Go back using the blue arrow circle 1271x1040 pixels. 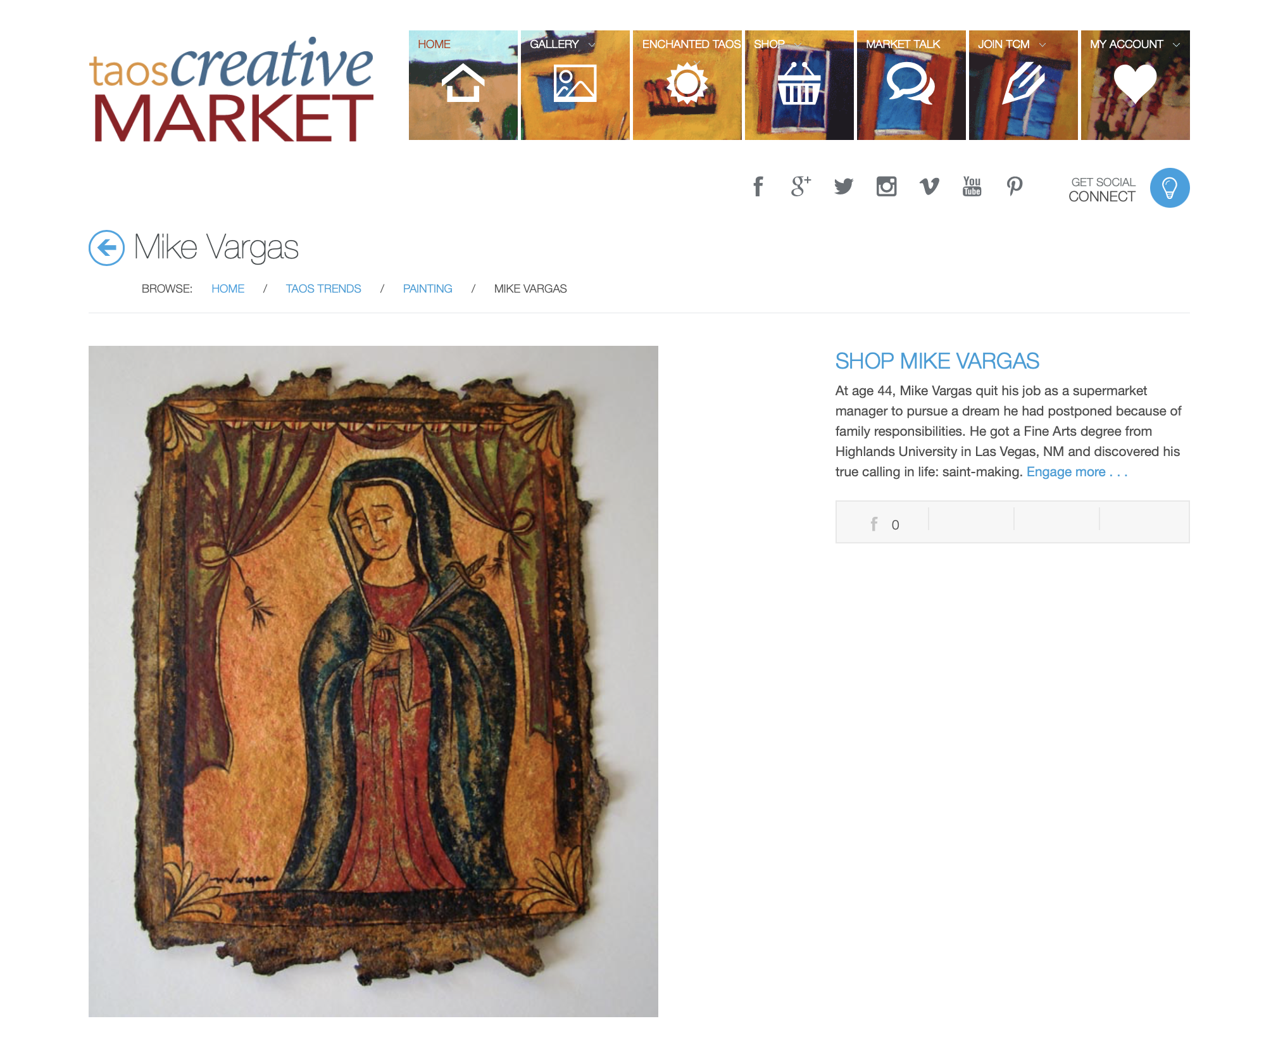pyautogui.click(x=106, y=248)
